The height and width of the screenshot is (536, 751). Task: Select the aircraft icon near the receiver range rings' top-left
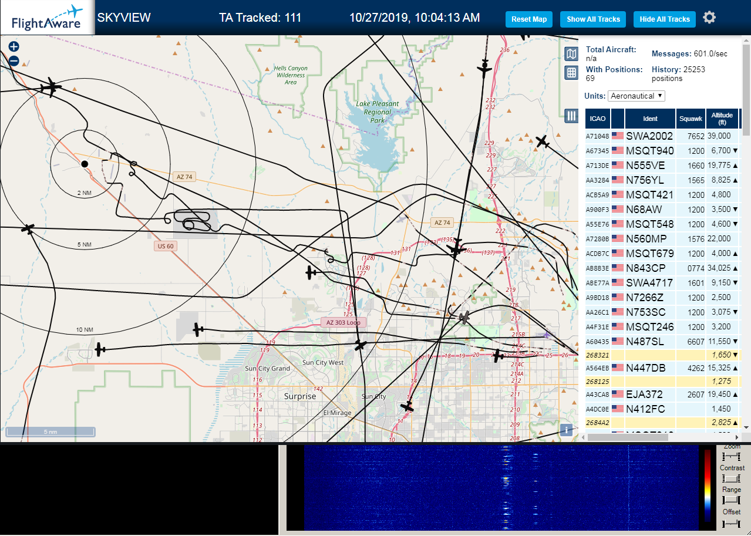pyautogui.click(x=51, y=87)
